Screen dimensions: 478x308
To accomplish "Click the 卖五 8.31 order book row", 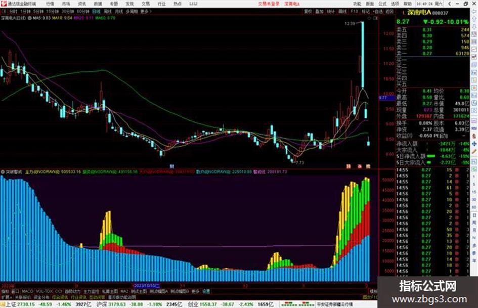I will click(432, 30).
